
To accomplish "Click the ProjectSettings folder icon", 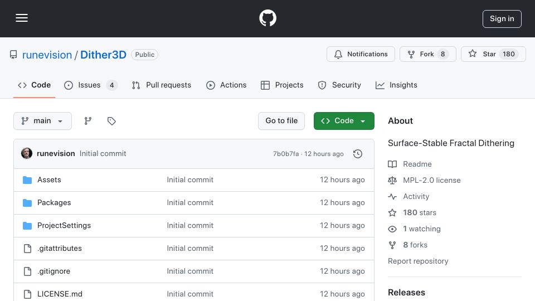I will [x=27, y=226].
